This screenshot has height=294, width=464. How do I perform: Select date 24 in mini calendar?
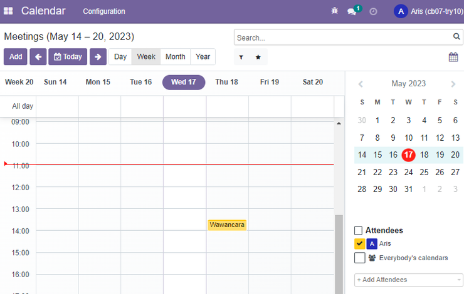click(408, 172)
